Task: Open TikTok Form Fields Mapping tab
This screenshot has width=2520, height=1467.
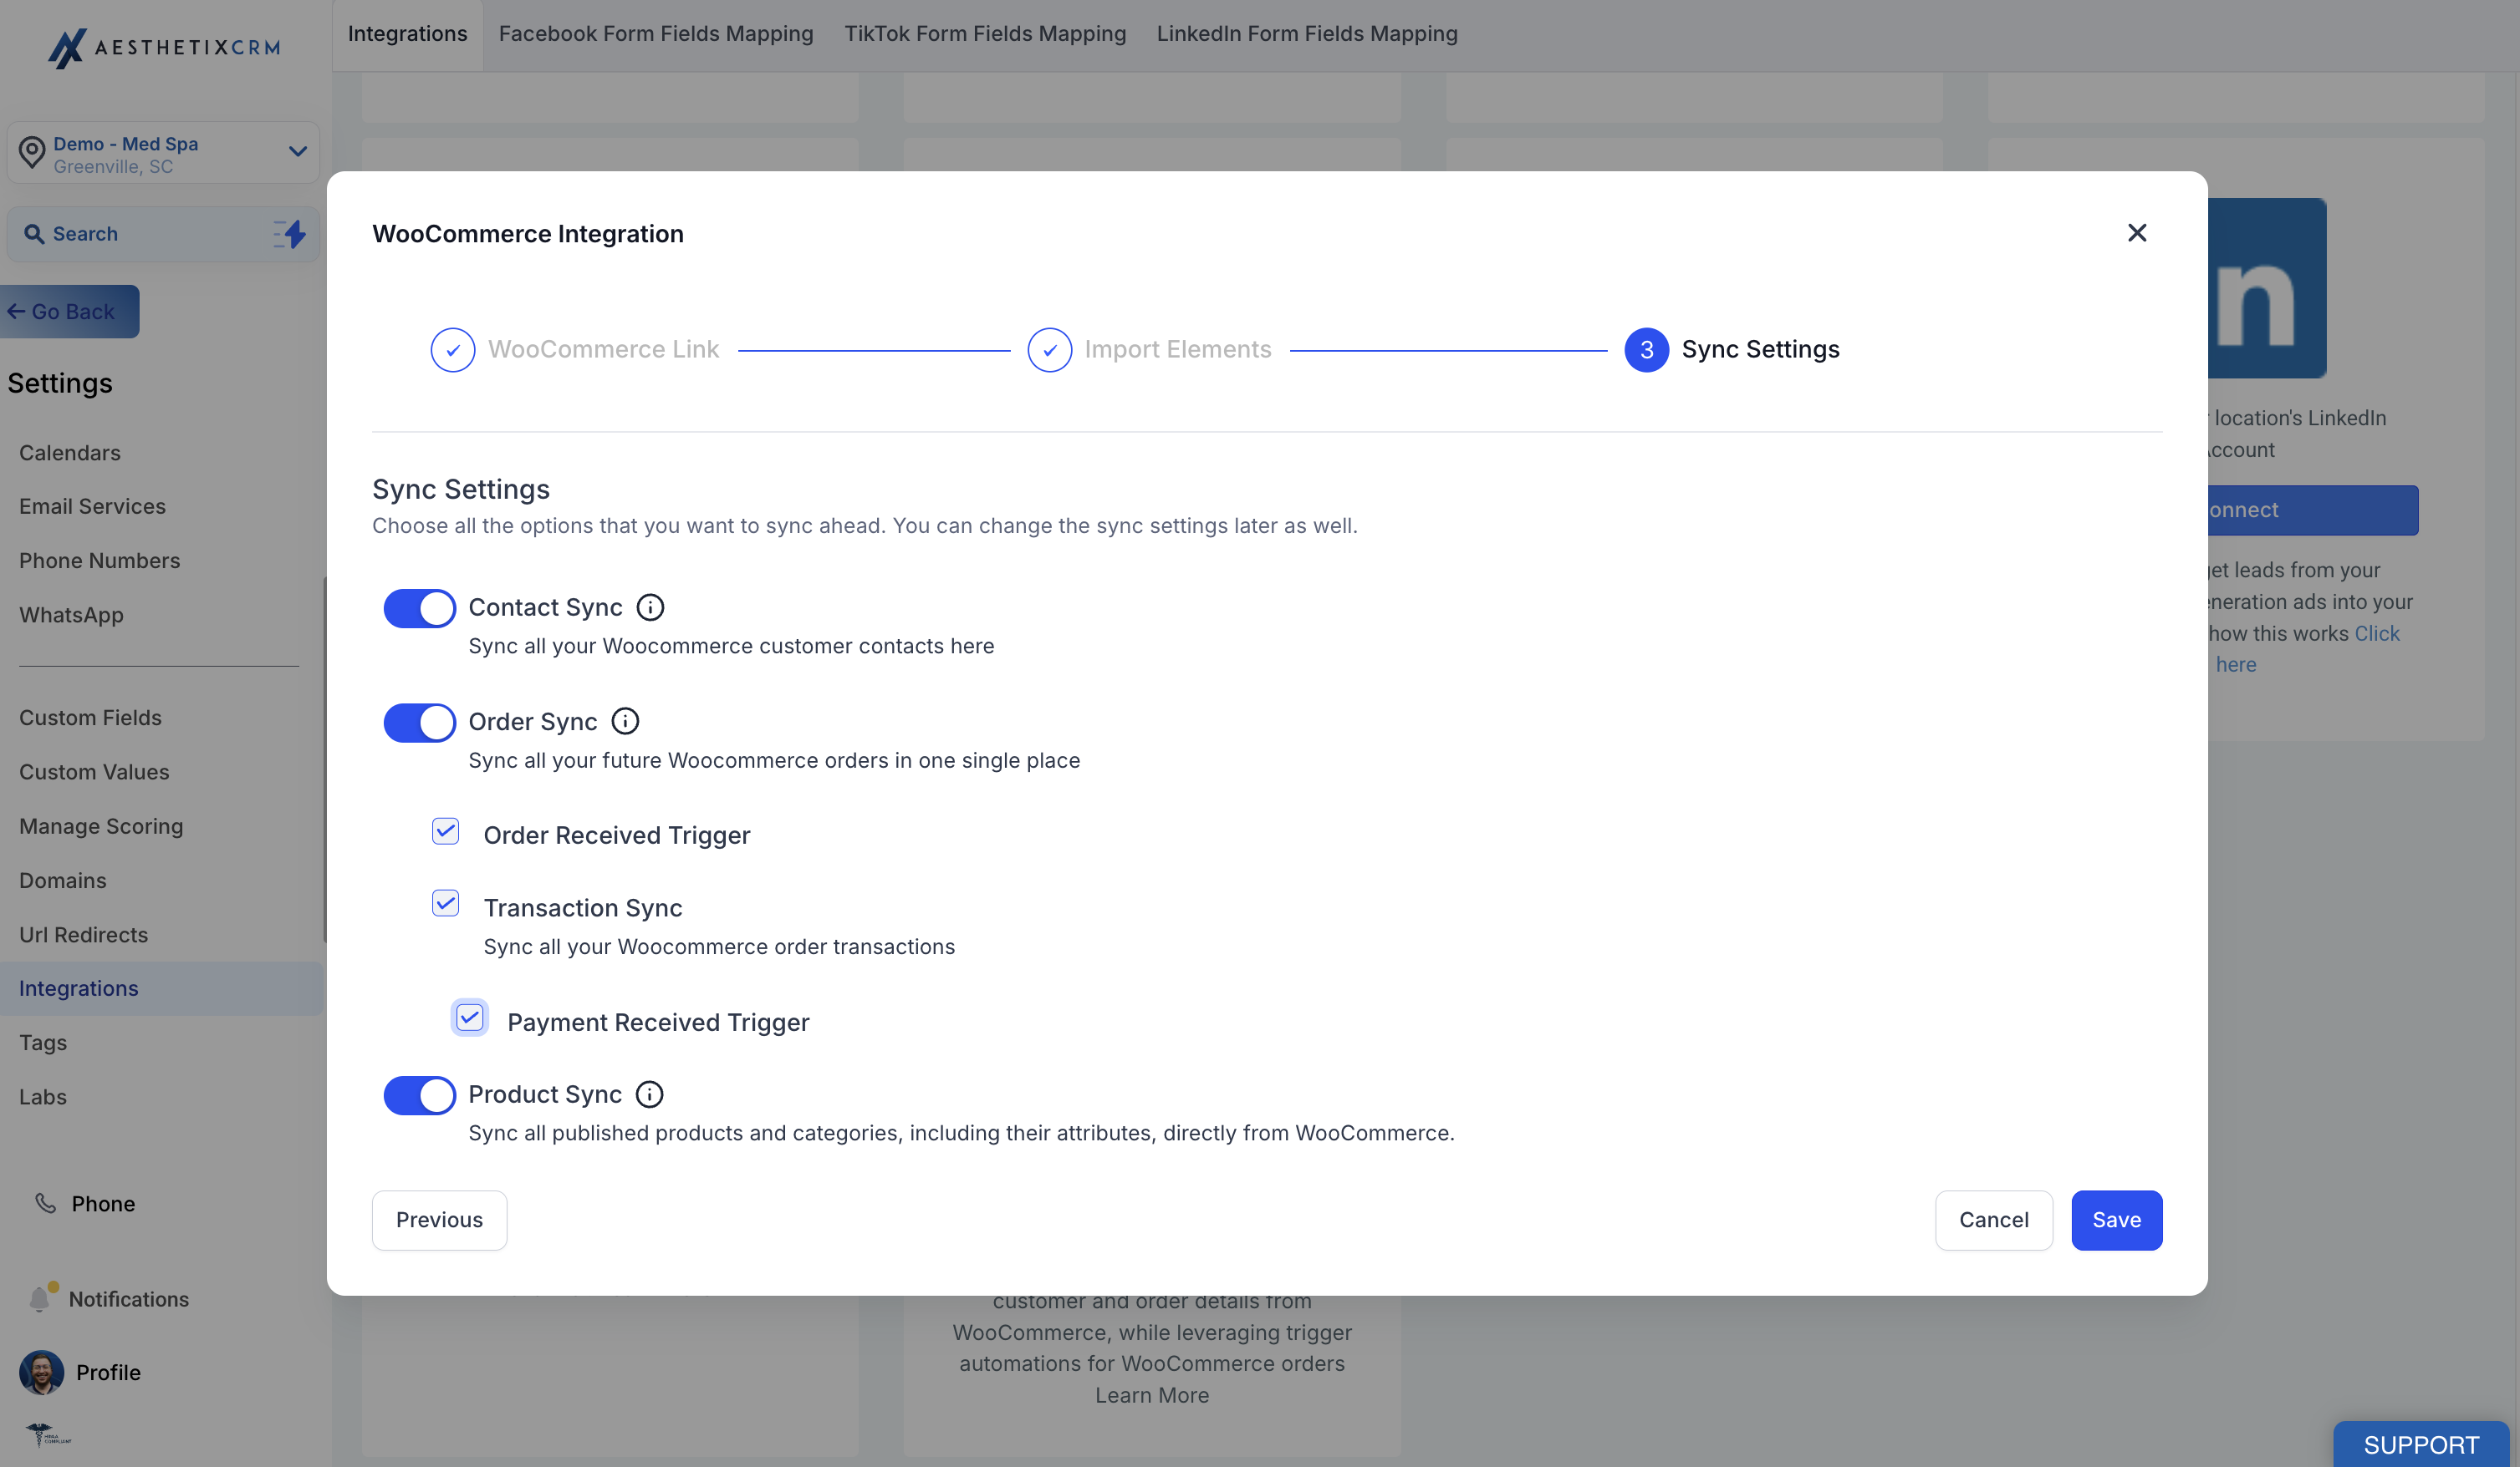Action: pos(985,34)
